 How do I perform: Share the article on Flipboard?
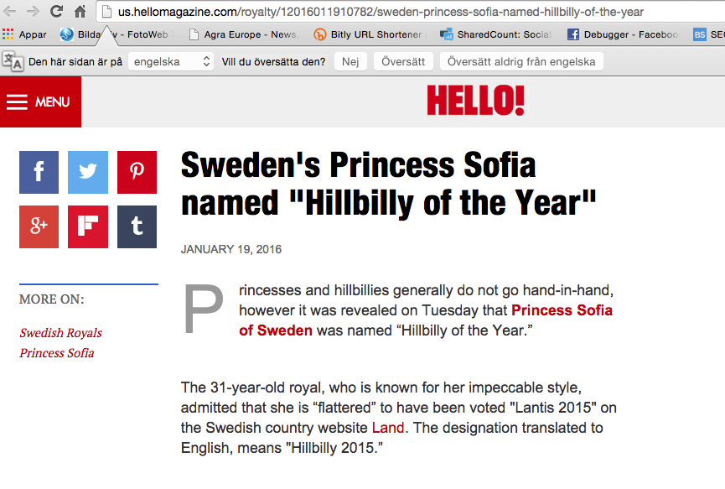88,226
